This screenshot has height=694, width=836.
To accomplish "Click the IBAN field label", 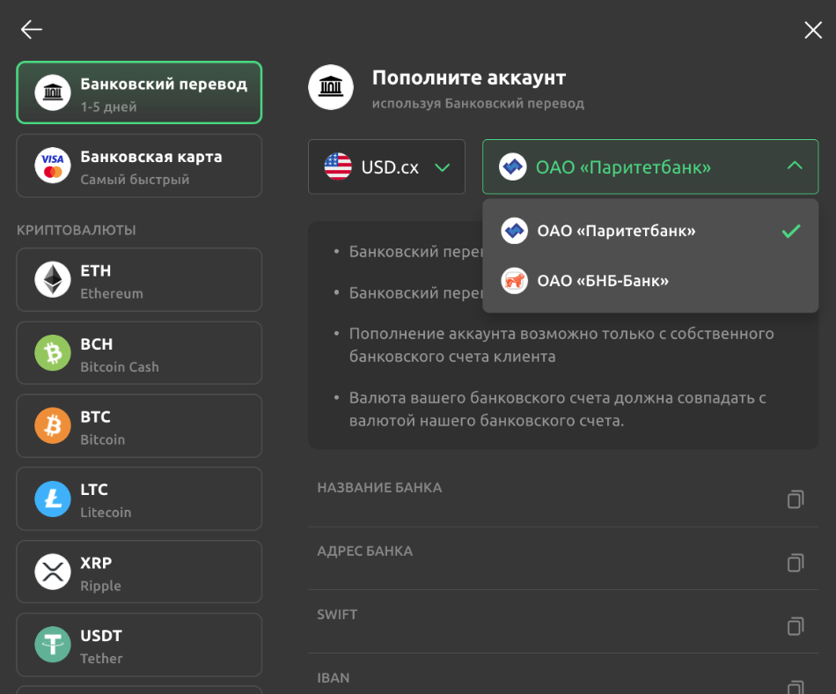I will point(334,678).
